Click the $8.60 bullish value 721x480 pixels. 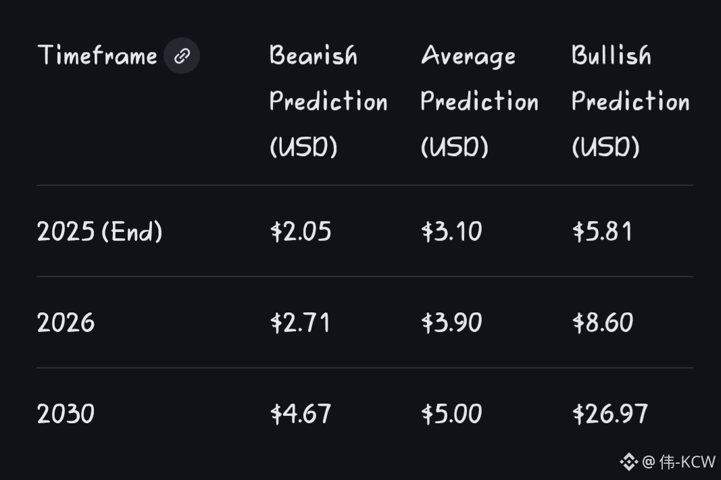[x=602, y=323]
